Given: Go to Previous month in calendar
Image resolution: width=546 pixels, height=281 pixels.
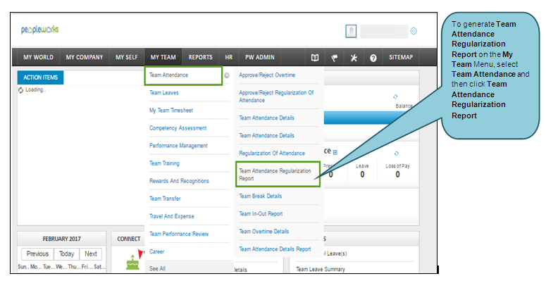Looking at the screenshot, I should pyautogui.click(x=37, y=254).
